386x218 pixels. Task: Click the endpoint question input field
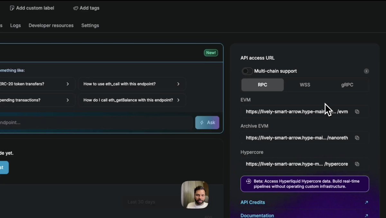pos(96,123)
